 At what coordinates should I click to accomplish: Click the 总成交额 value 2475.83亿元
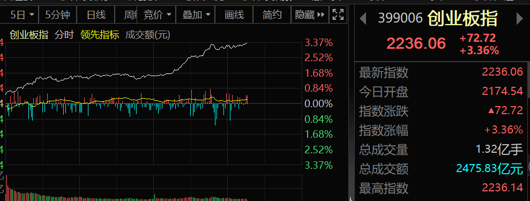pos(490,168)
